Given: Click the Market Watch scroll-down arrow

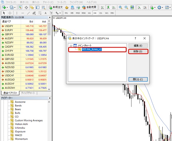Looking at the screenshot, I should 49,89.
